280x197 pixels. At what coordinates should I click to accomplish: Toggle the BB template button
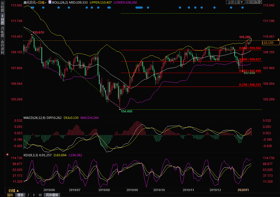(40, 195)
